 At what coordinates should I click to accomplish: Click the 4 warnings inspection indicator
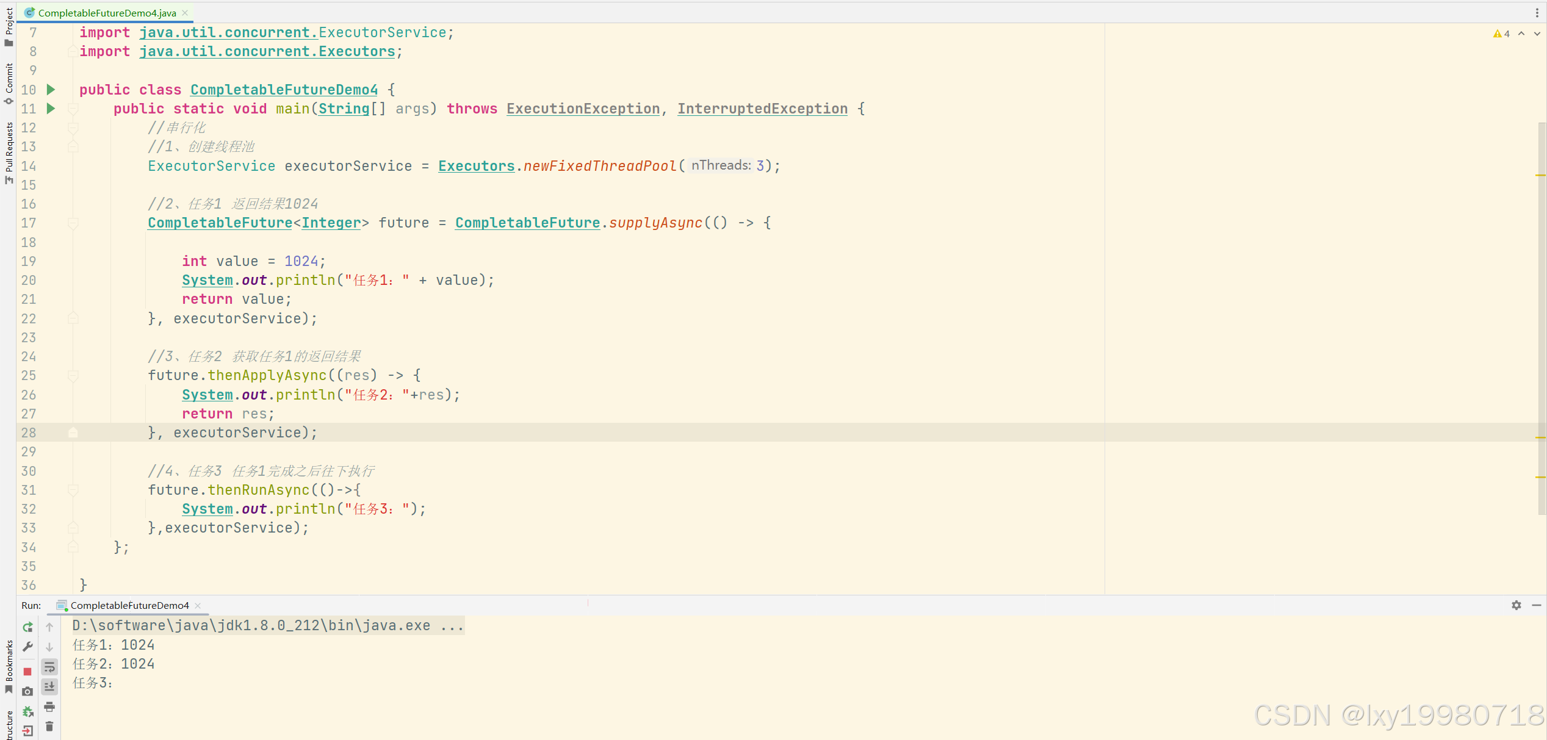(1502, 34)
